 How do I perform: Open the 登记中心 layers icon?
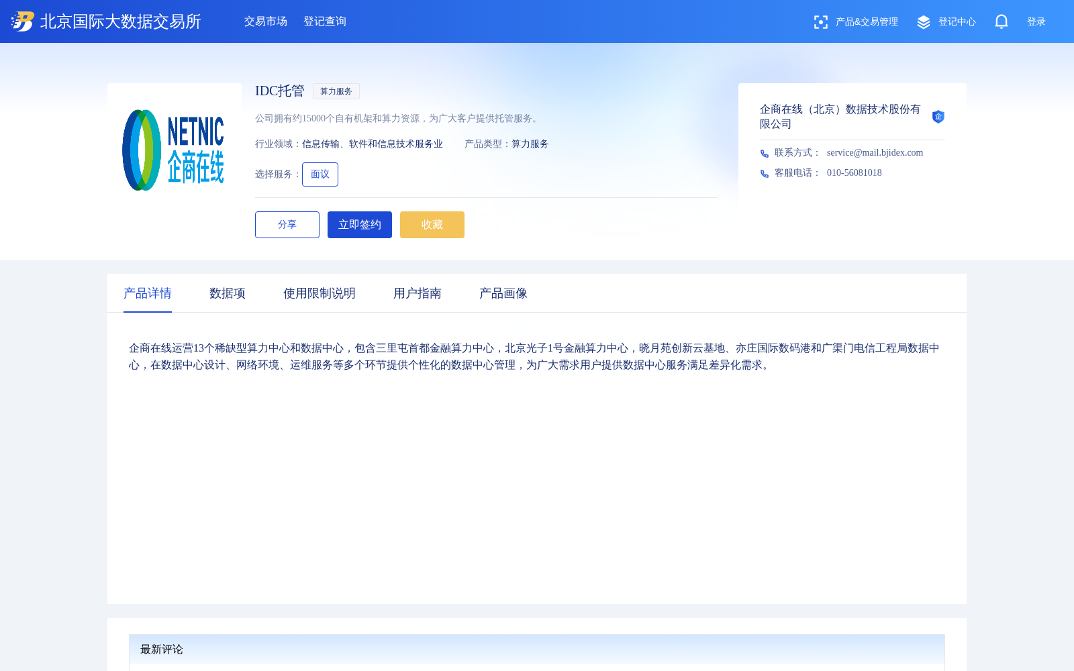(924, 22)
